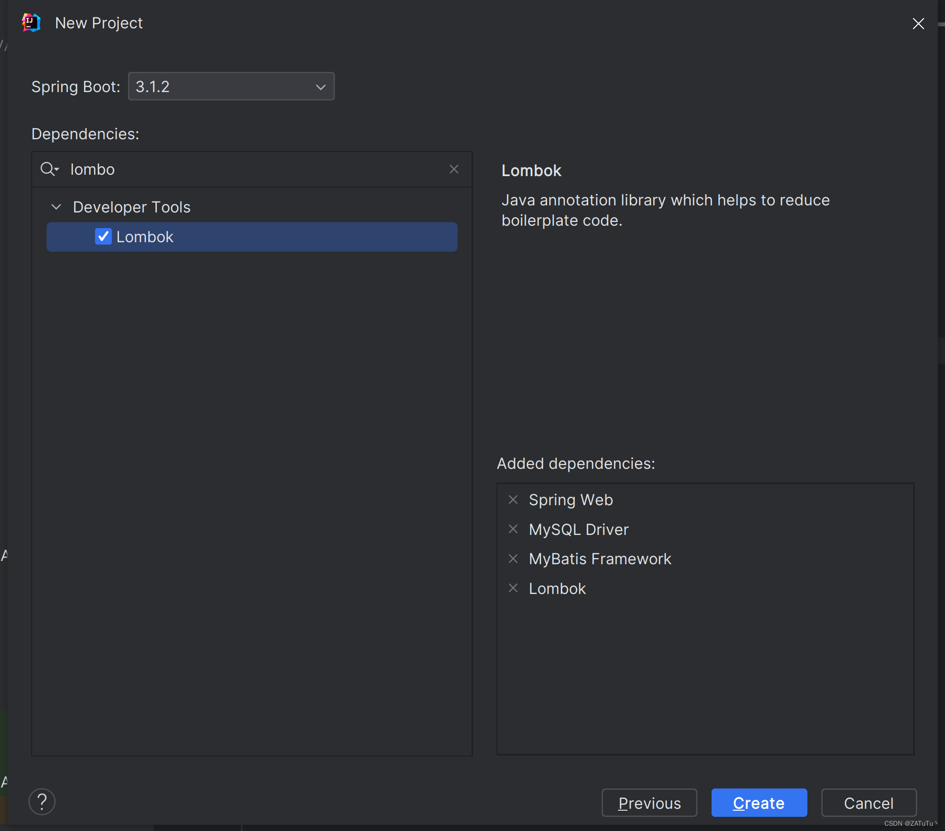Remove Lombok from added dependencies

click(x=514, y=588)
